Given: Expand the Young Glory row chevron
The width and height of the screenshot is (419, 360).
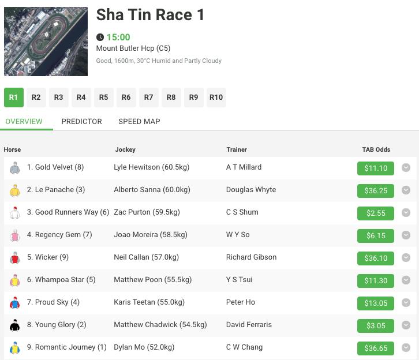Looking at the screenshot, I should point(406,325).
